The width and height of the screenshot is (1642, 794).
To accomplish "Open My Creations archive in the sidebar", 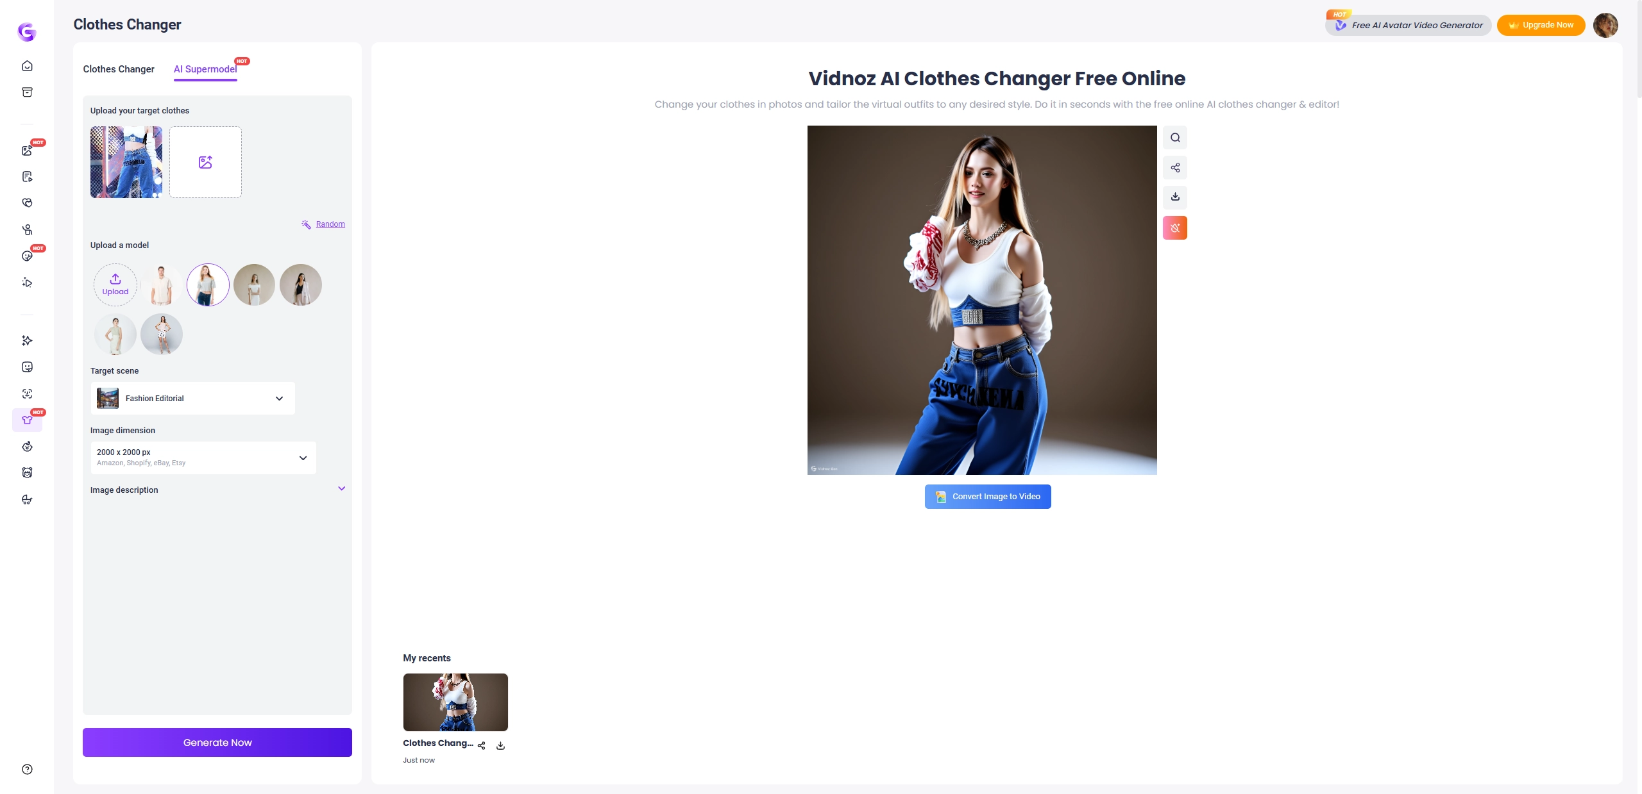I will pyautogui.click(x=27, y=92).
